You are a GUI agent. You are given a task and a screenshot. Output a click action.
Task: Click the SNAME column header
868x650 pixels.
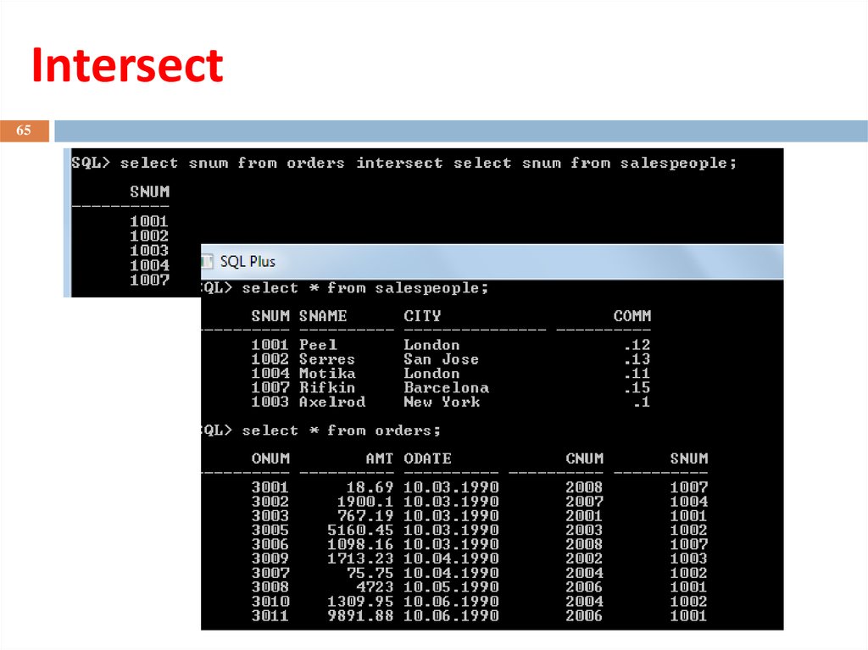323,315
